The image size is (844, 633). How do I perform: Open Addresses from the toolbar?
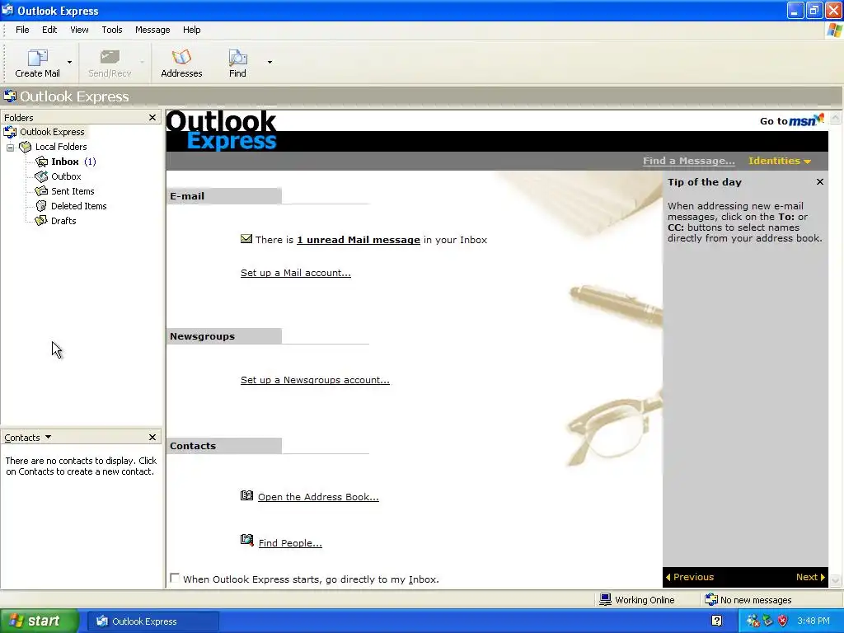(x=181, y=63)
